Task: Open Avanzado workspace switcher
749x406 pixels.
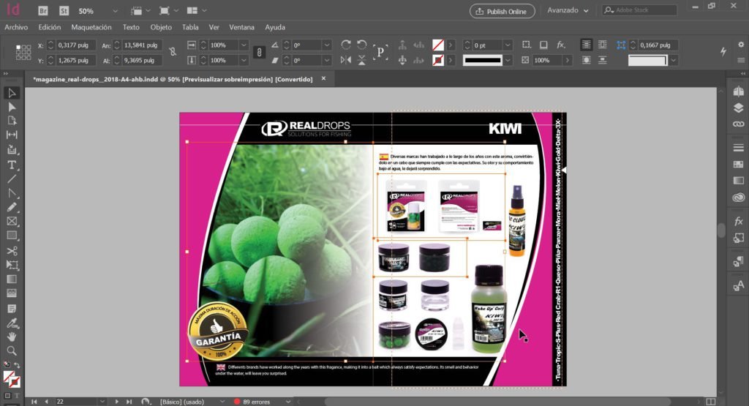Action: point(568,10)
